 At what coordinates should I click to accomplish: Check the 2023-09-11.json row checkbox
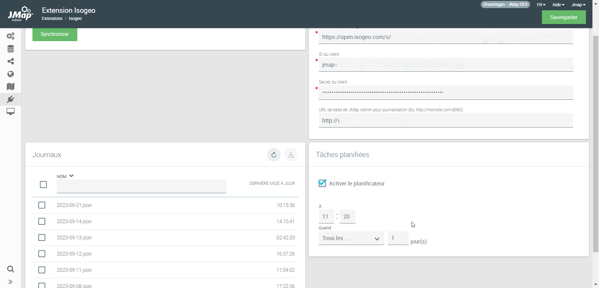tap(42, 270)
